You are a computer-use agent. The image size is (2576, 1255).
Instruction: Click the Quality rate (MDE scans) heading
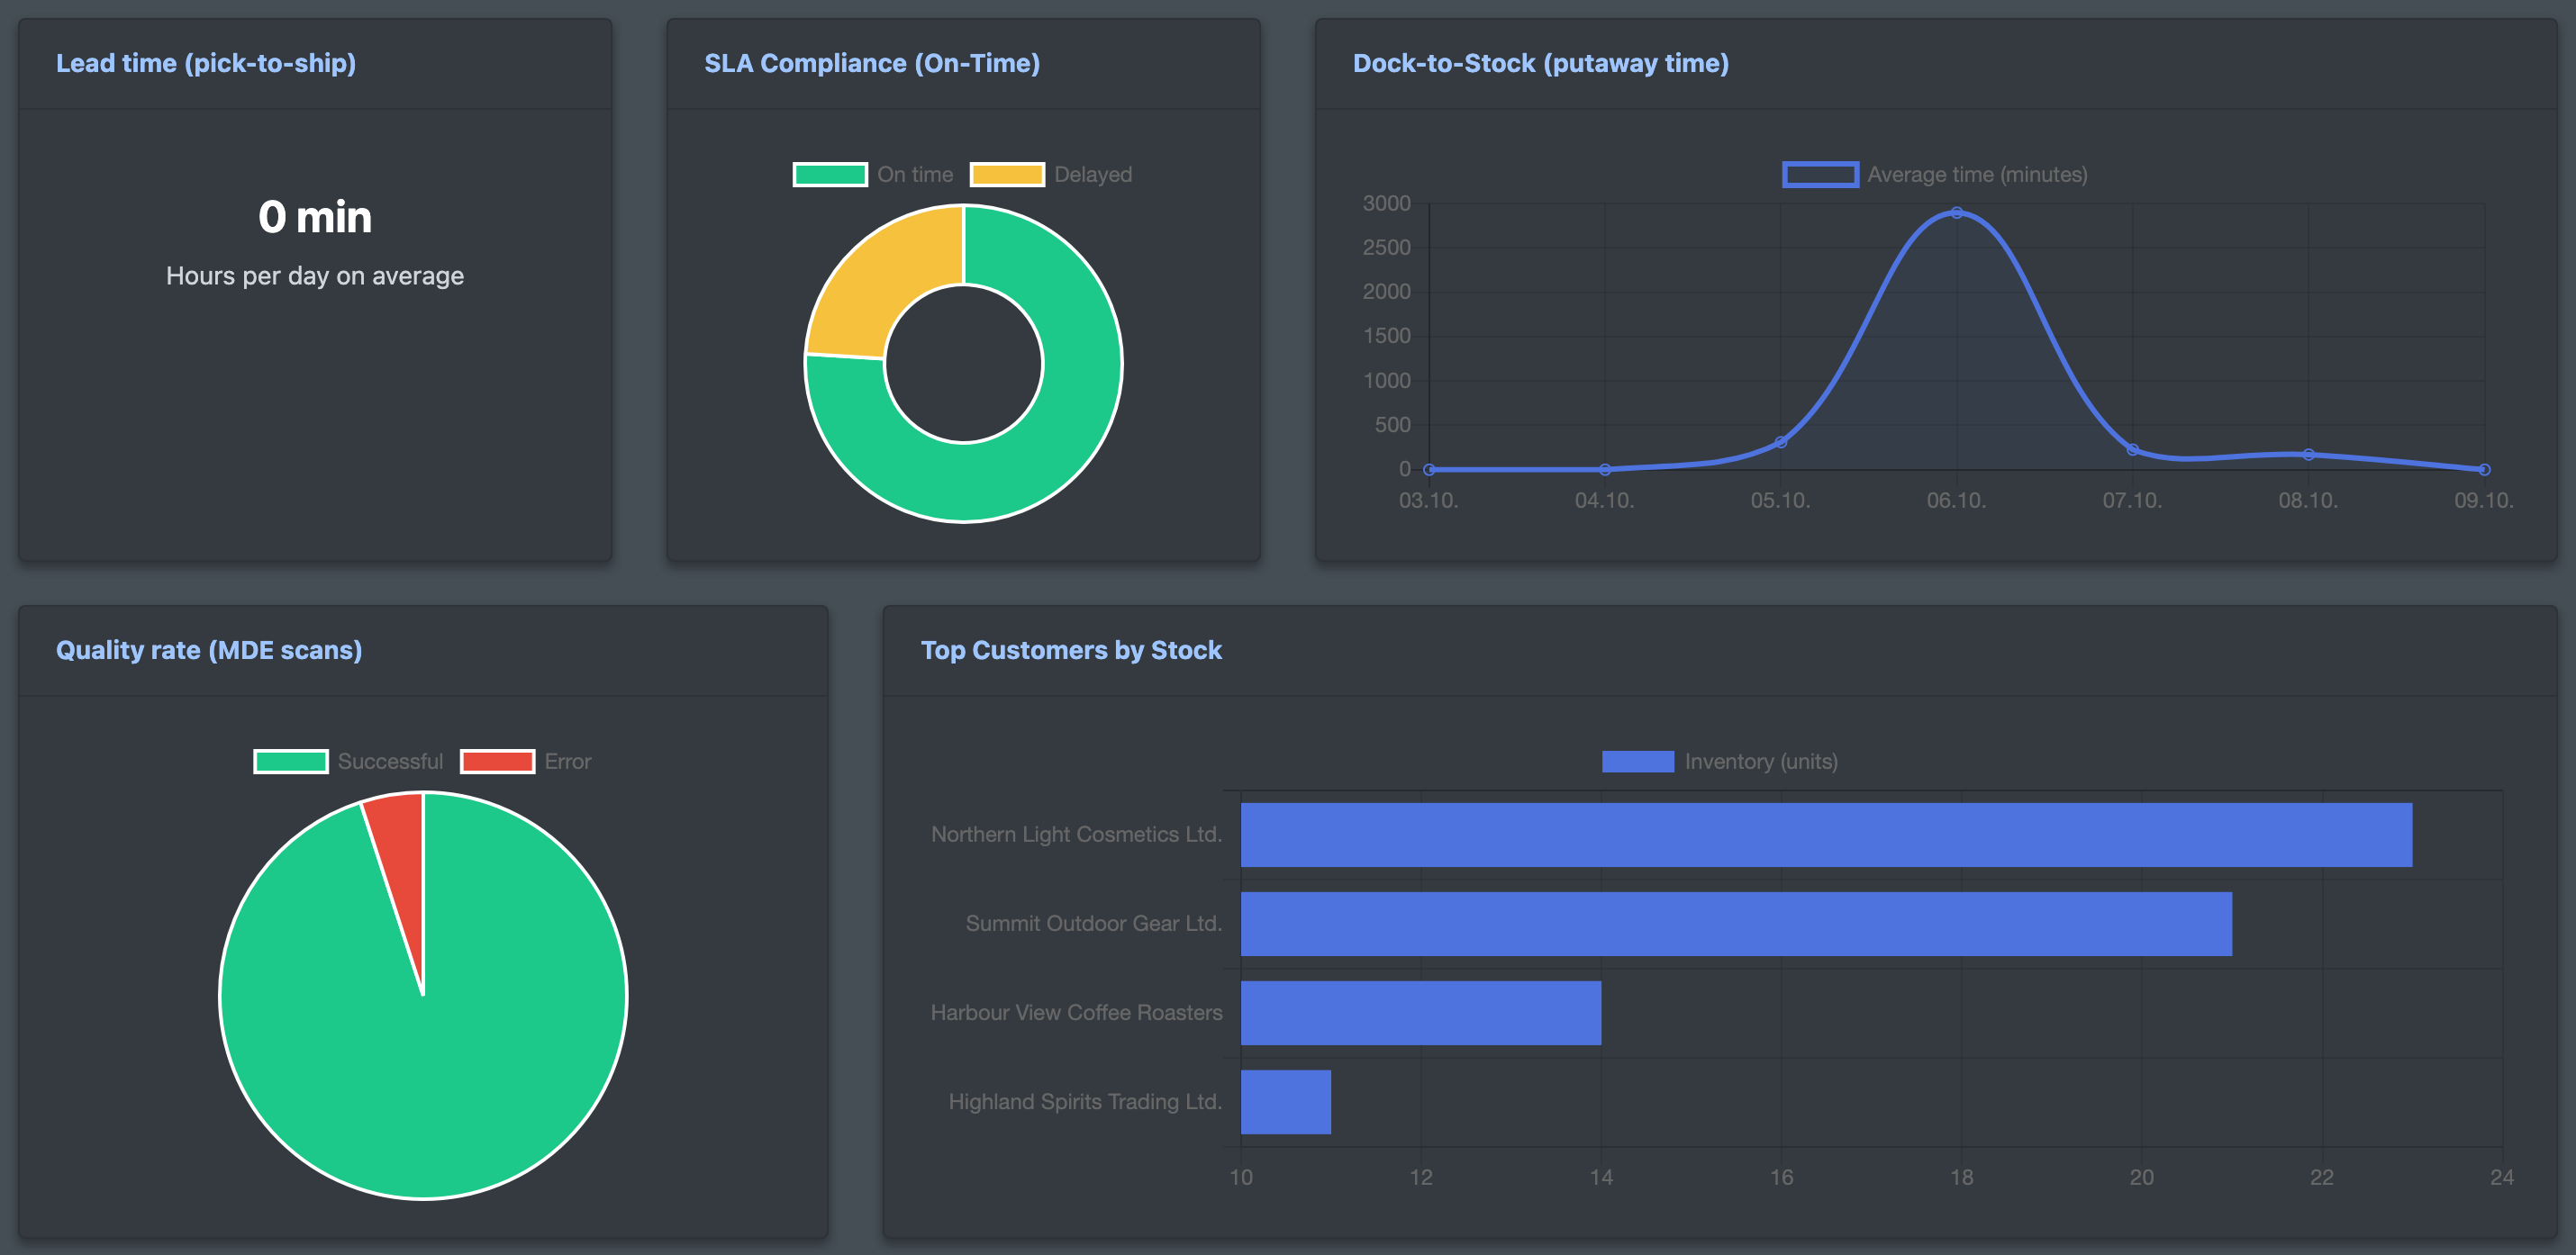pyautogui.click(x=209, y=651)
